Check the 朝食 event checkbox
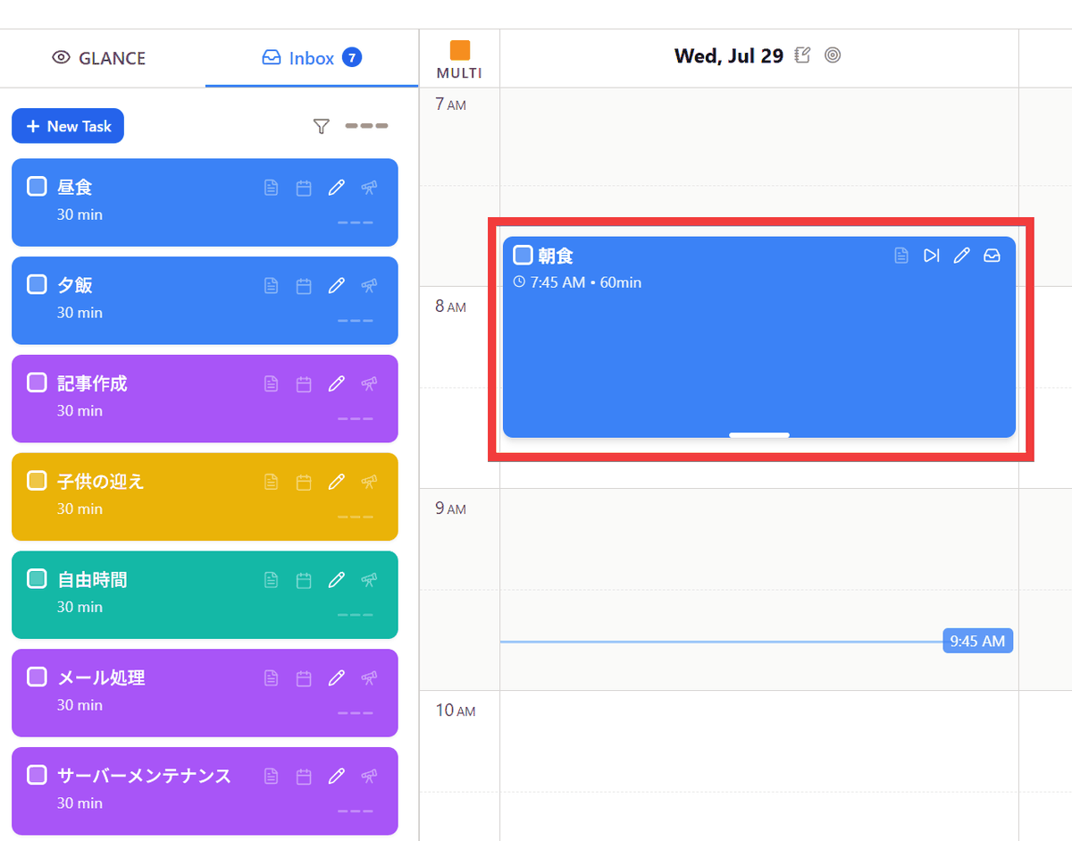The height and width of the screenshot is (841, 1072). coord(523,255)
